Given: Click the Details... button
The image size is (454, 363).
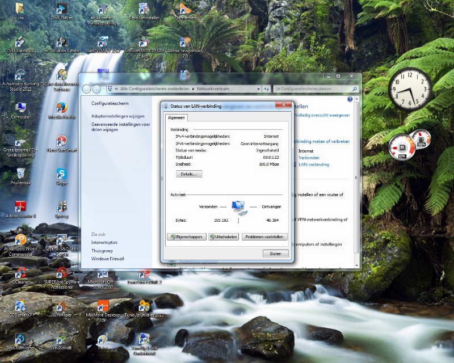Looking at the screenshot, I should 188,174.
